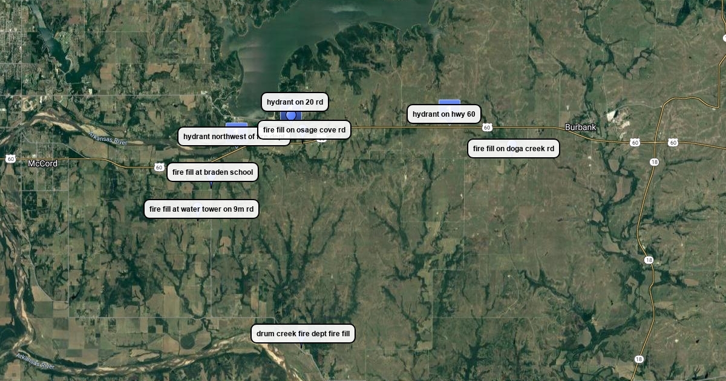The width and height of the screenshot is (726, 381).
Task: Click blue marker above 'hydrant on hwy 60' label
Action: pyautogui.click(x=450, y=102)
